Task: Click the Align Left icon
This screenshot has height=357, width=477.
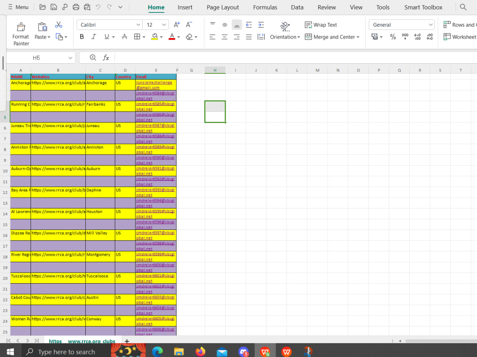Action: 212,37
